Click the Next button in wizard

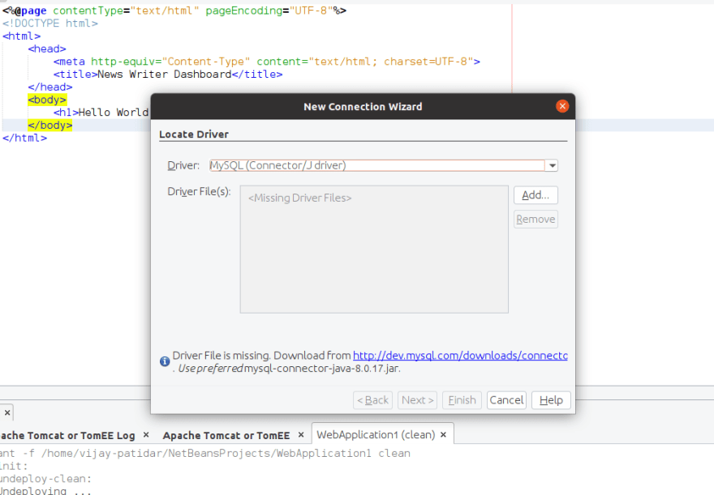click(x=417, y=400)
